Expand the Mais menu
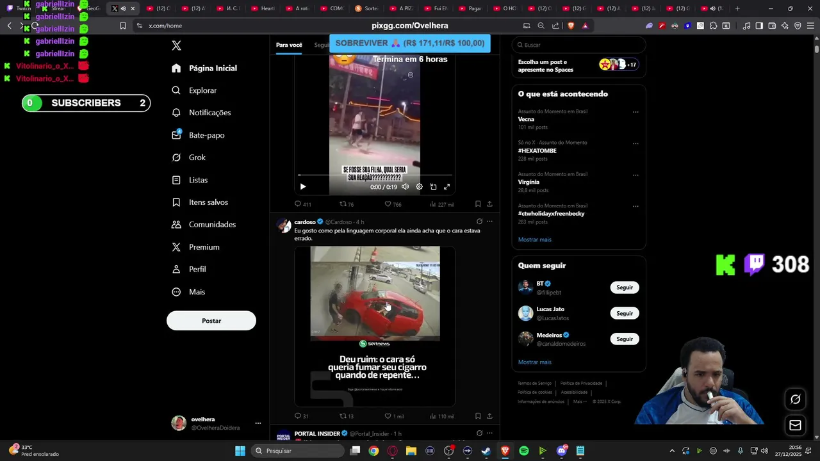 [x=188, y=292]
